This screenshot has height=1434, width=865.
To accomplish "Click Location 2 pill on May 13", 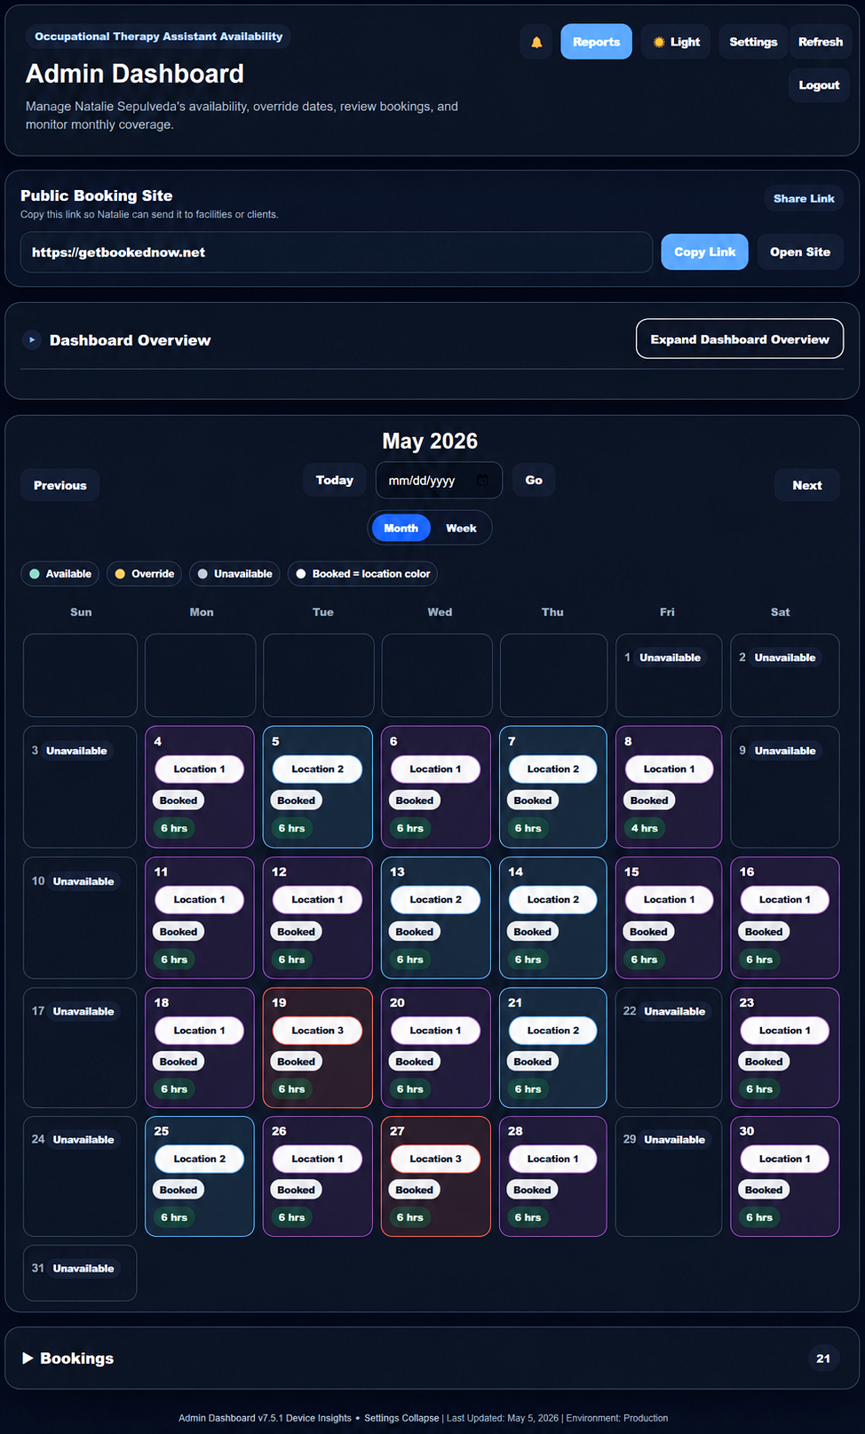I will (435, 900).
